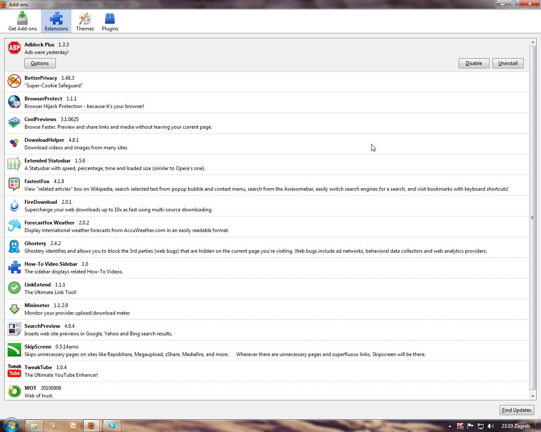Click the Adblock Plus Options button
Screen dimensions: 541x432
(40, 63)
